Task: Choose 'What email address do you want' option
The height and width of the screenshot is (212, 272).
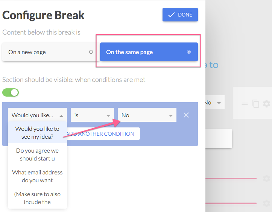Action: (x=37, y=176)
